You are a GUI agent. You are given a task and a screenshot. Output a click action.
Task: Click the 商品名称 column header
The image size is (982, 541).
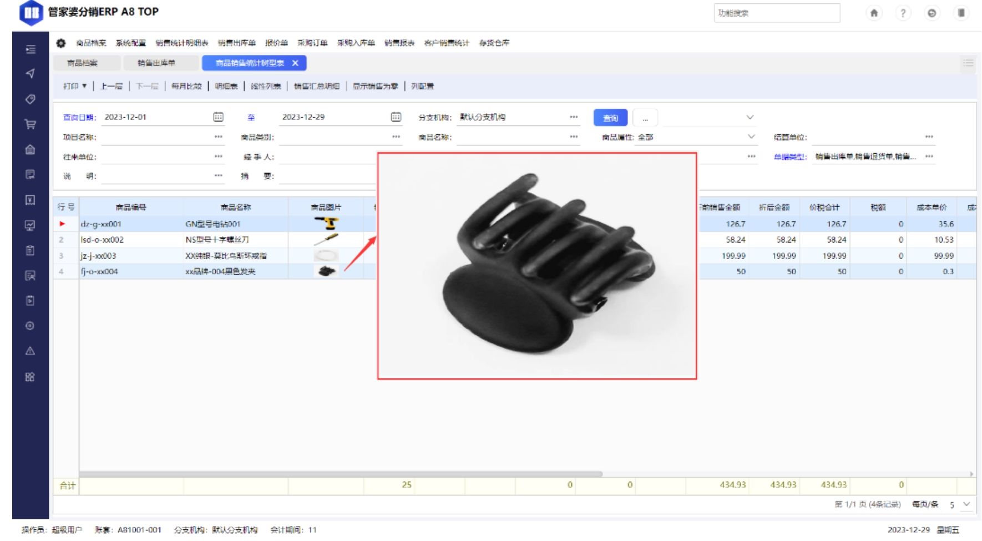(x=236, y=207)
